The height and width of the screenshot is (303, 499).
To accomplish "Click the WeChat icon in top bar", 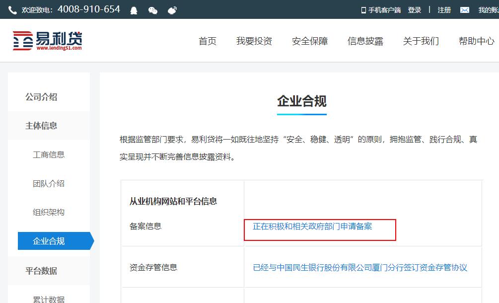I will pos(152,10).
